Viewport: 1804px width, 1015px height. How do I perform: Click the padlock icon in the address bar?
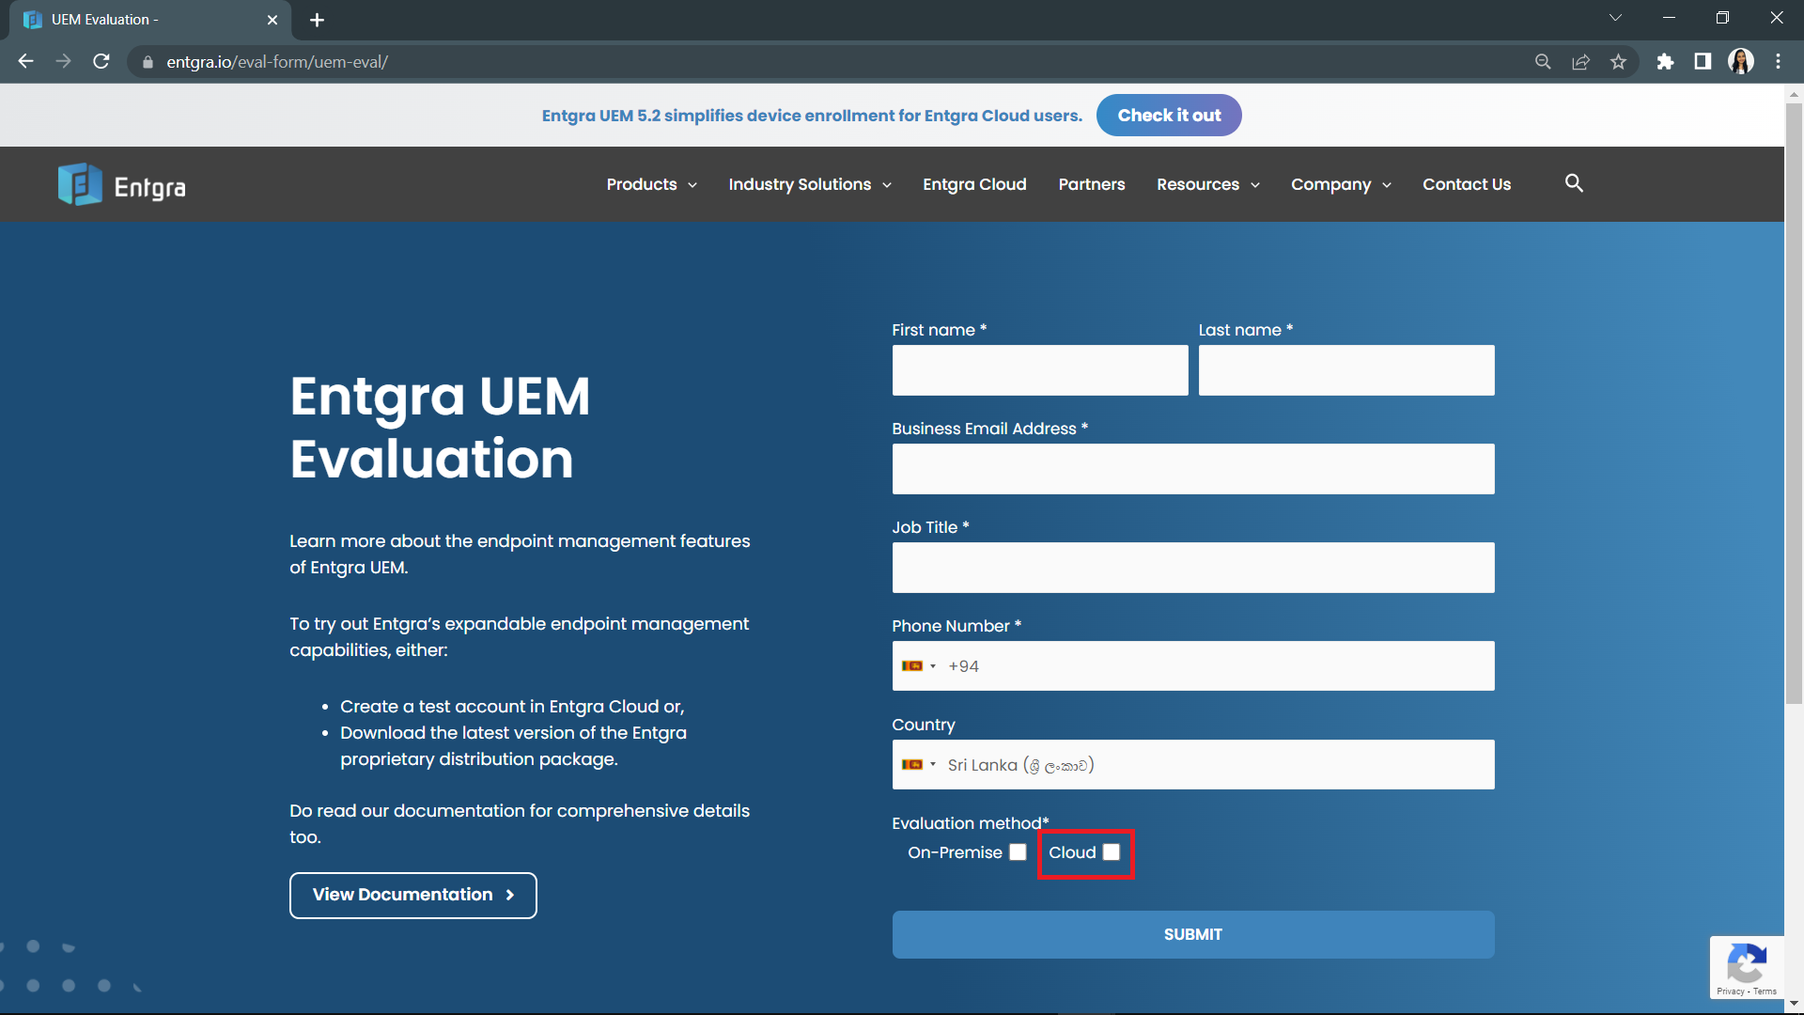coord(147,62)
